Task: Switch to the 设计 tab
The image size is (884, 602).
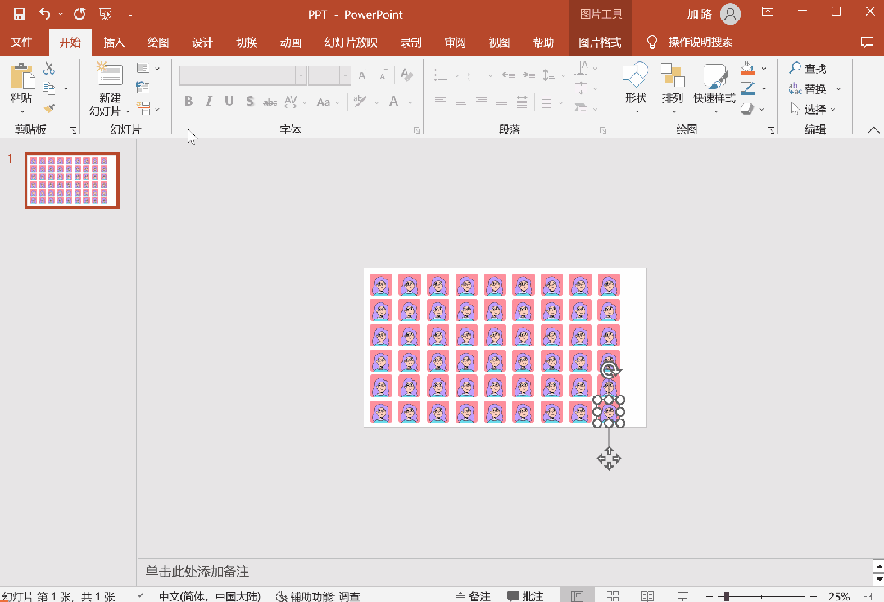Action: point(202,43)
